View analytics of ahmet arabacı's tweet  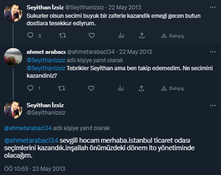(121, 88)
